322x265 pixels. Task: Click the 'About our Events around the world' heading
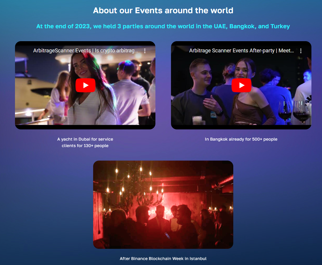[x=163, y=11]
